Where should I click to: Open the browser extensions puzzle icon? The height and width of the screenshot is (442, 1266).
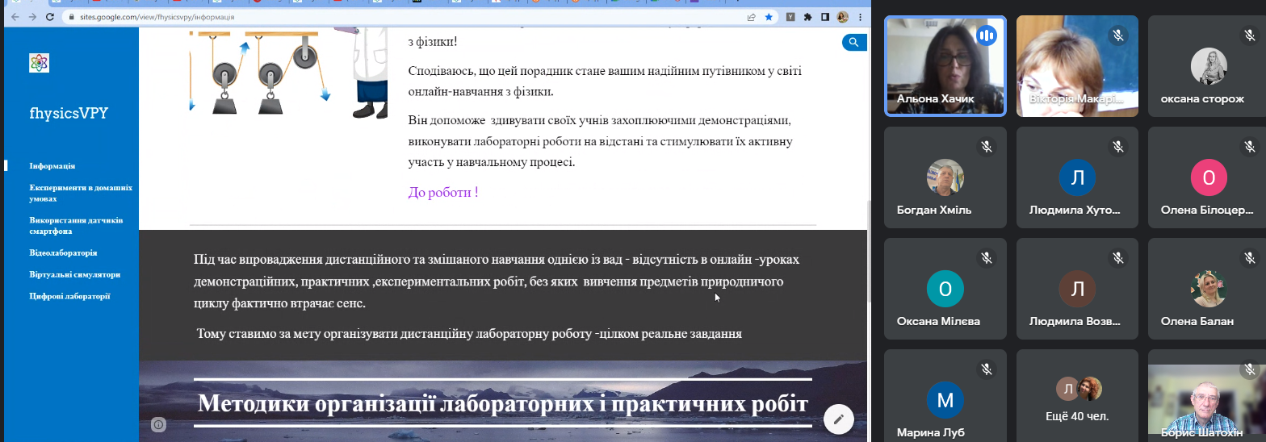(807, 16)
